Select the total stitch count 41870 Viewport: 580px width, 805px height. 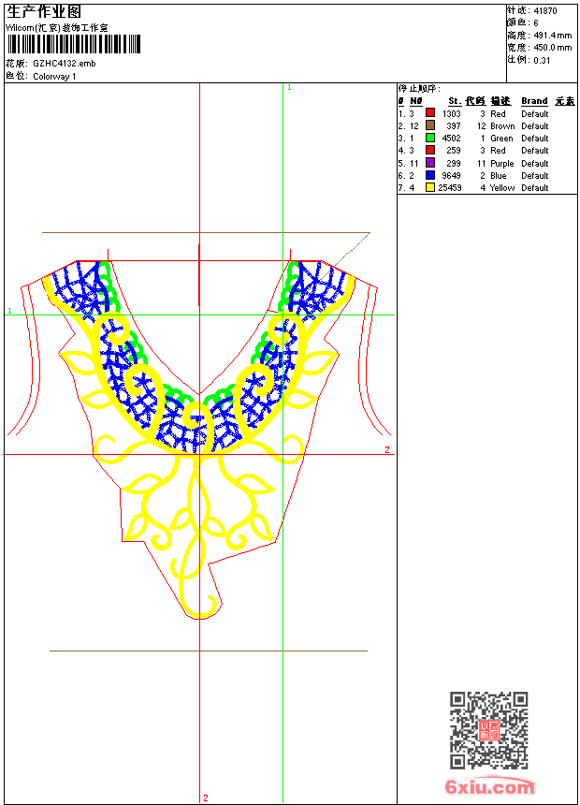[x=544, y=10]
